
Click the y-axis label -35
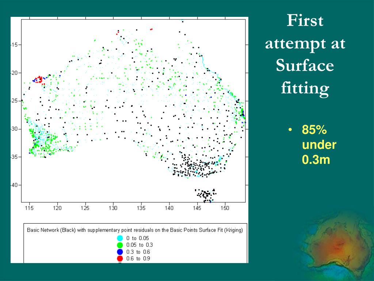click(14, 157)
